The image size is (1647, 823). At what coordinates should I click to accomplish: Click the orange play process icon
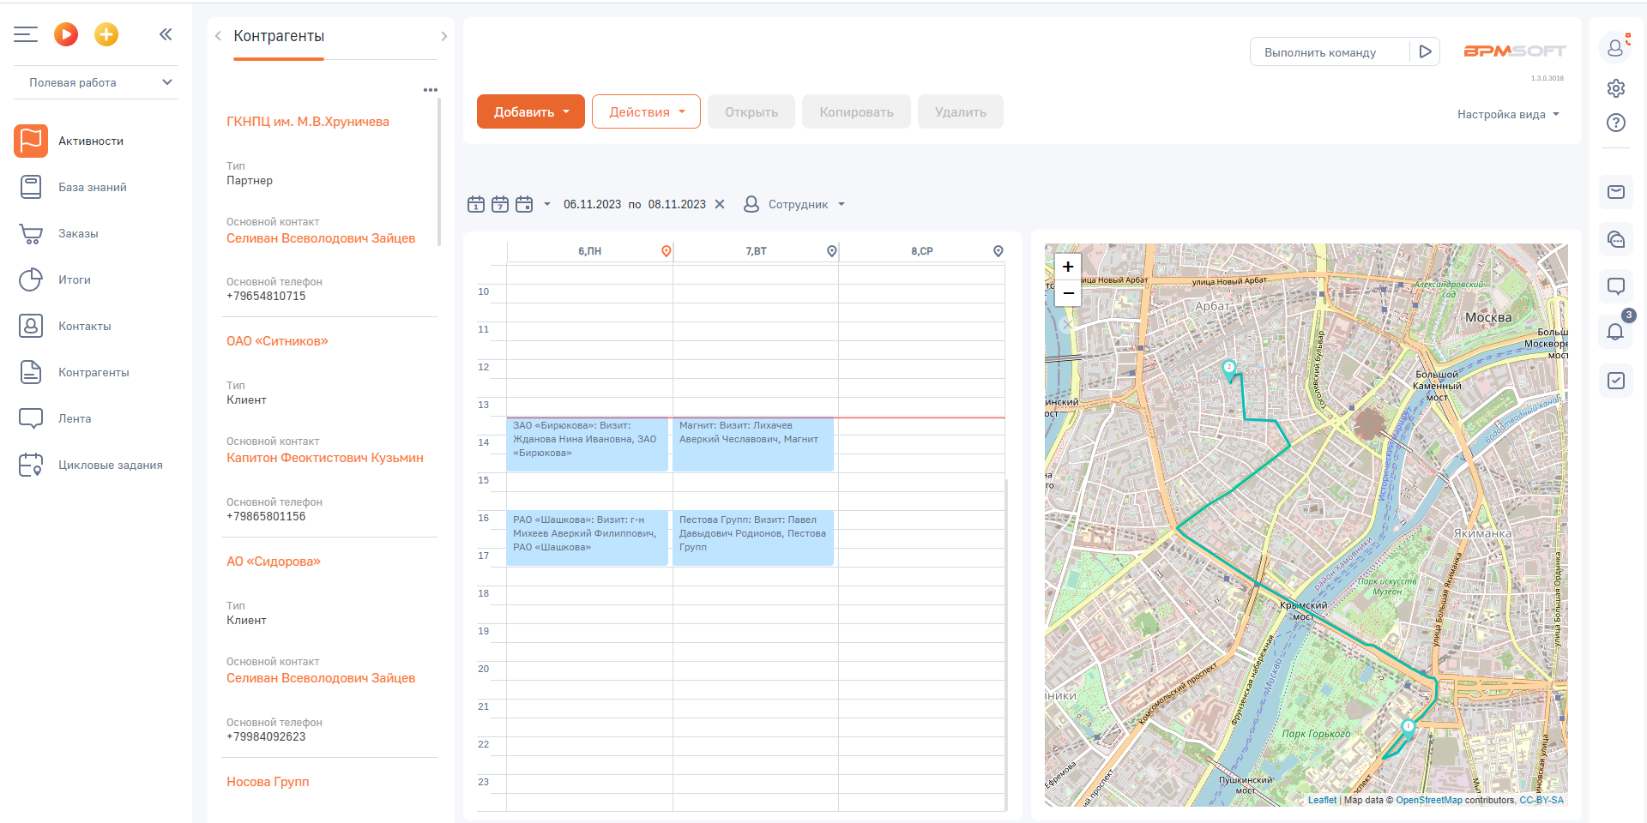(66, 34)
